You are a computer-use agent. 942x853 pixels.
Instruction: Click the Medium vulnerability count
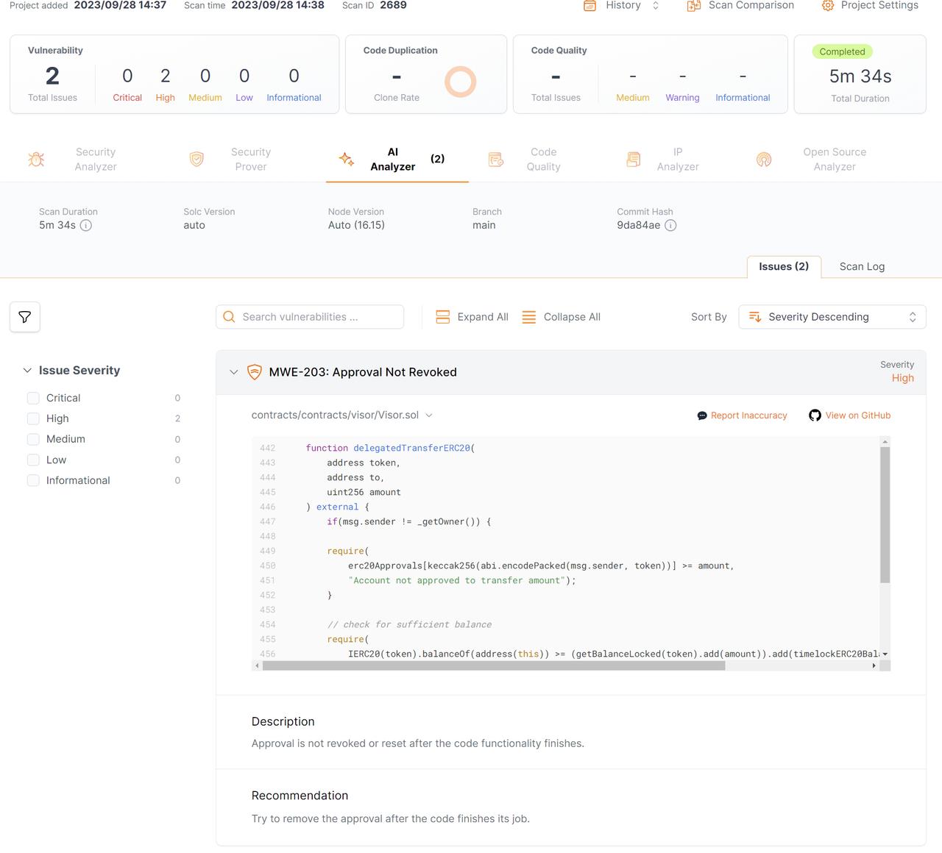[x=205, y=76]
